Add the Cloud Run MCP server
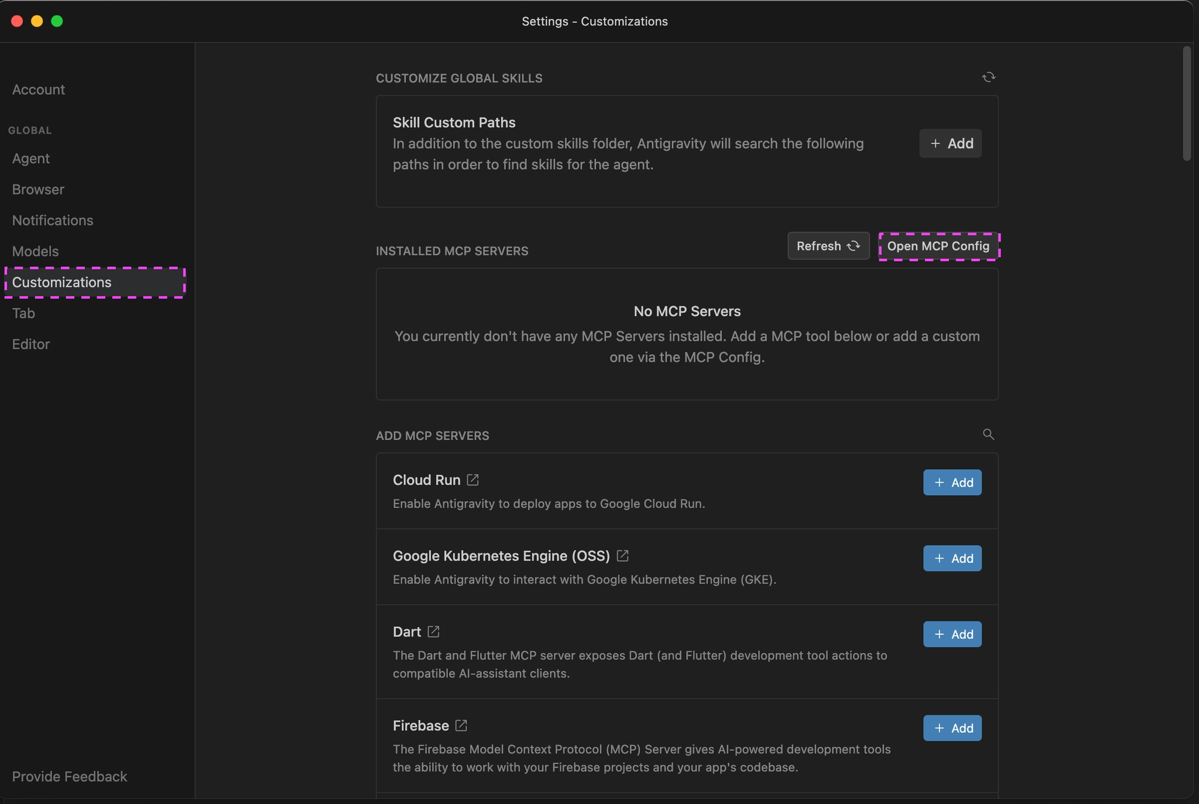Screen dimensions: 1199x804 click(x=952, y=483)
